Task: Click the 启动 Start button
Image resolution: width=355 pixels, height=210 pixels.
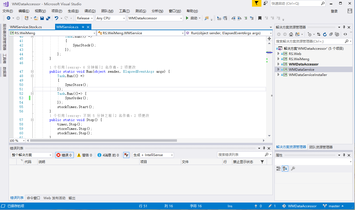Action: 192,18
